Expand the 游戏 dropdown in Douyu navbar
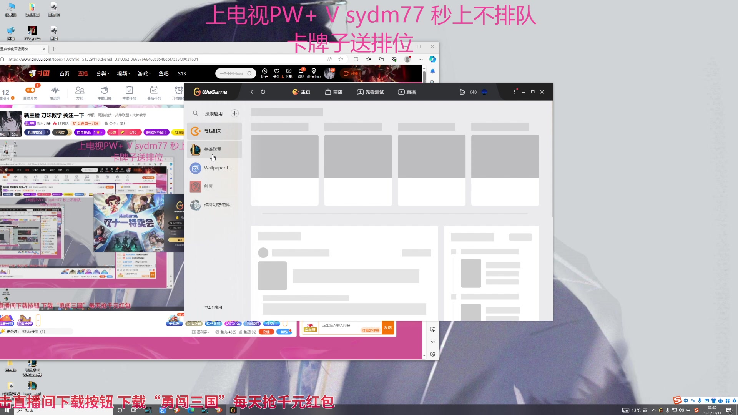Screen dimensions: 738x415 coord(143,73)
